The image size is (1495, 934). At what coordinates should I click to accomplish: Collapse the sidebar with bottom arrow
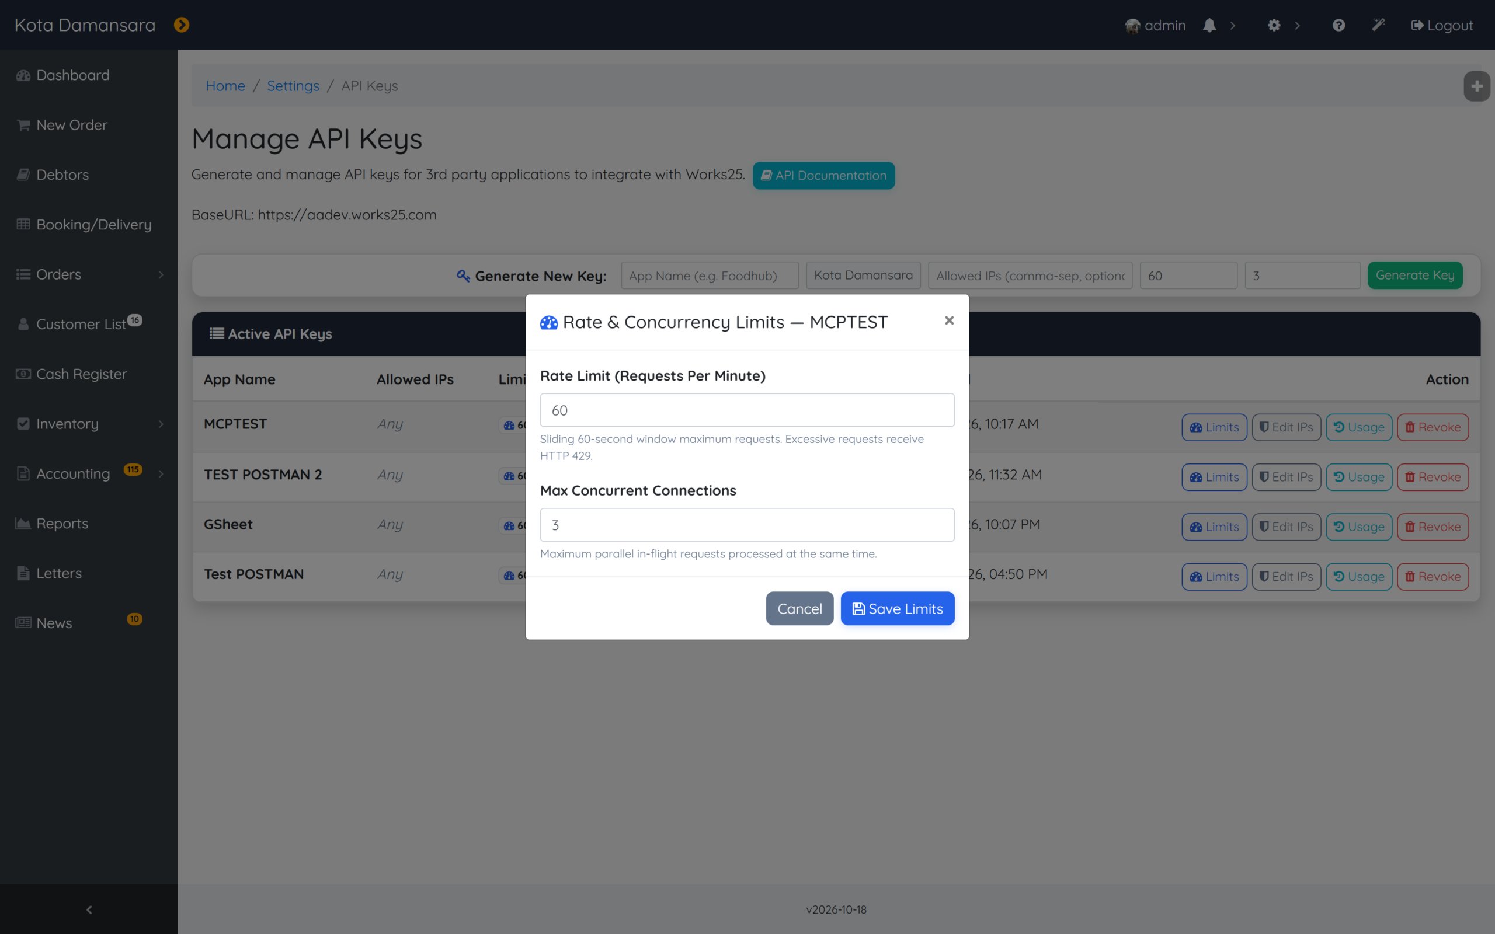click(x=89, y=909)
